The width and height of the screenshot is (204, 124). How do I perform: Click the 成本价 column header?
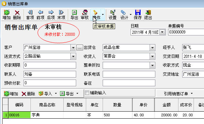point(186,105)
